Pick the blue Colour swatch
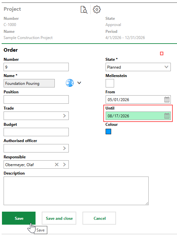Image resolution: width=177 pixels, height=237 pixels. point(108,131)
